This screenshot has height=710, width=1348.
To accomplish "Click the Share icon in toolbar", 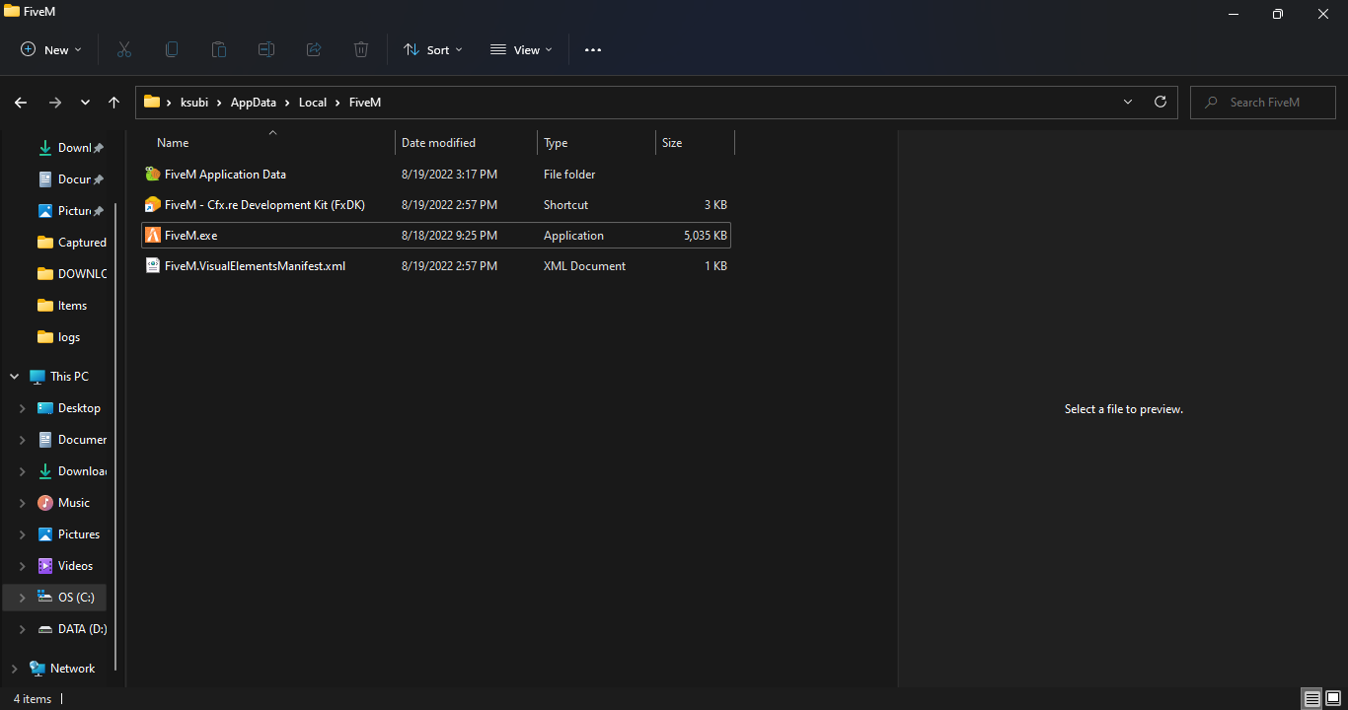I will [x=314, y=49].
